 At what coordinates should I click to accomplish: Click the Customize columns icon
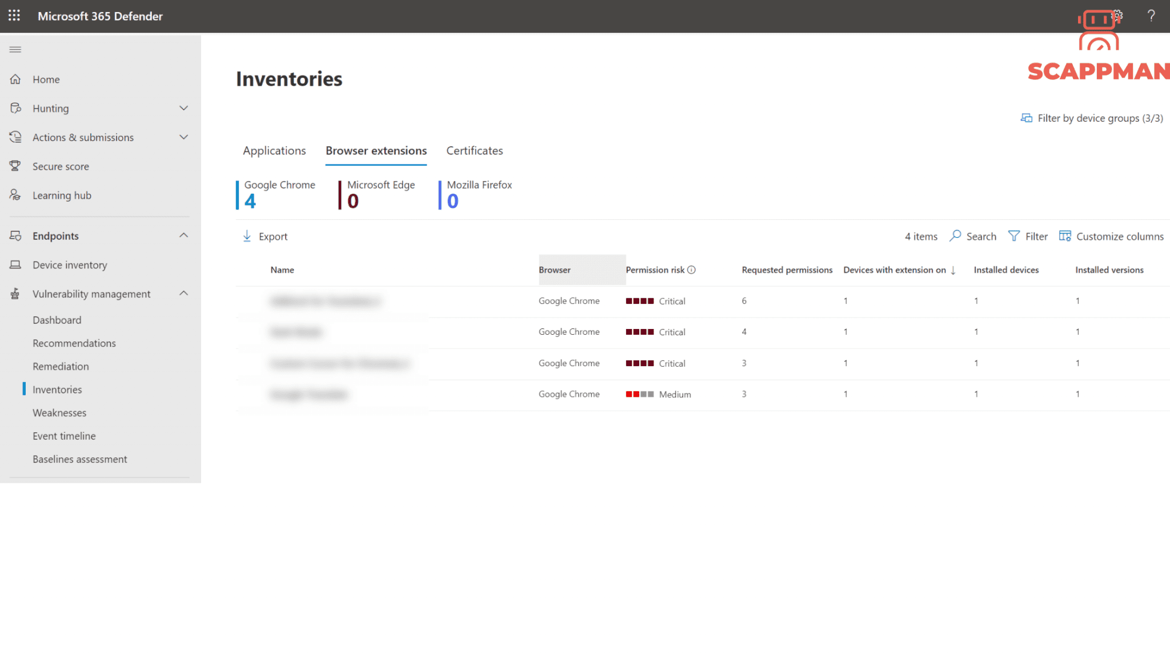[x=1065, y=236]
